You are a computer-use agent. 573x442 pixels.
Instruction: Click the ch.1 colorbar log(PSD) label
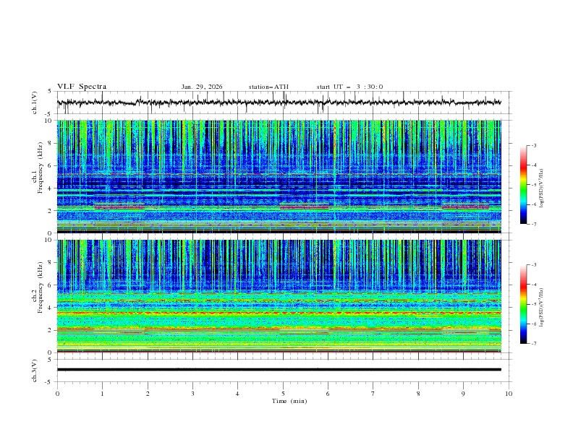pos(541,188)
